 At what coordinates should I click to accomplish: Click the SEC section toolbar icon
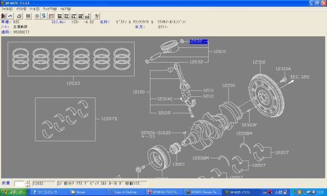87,16
